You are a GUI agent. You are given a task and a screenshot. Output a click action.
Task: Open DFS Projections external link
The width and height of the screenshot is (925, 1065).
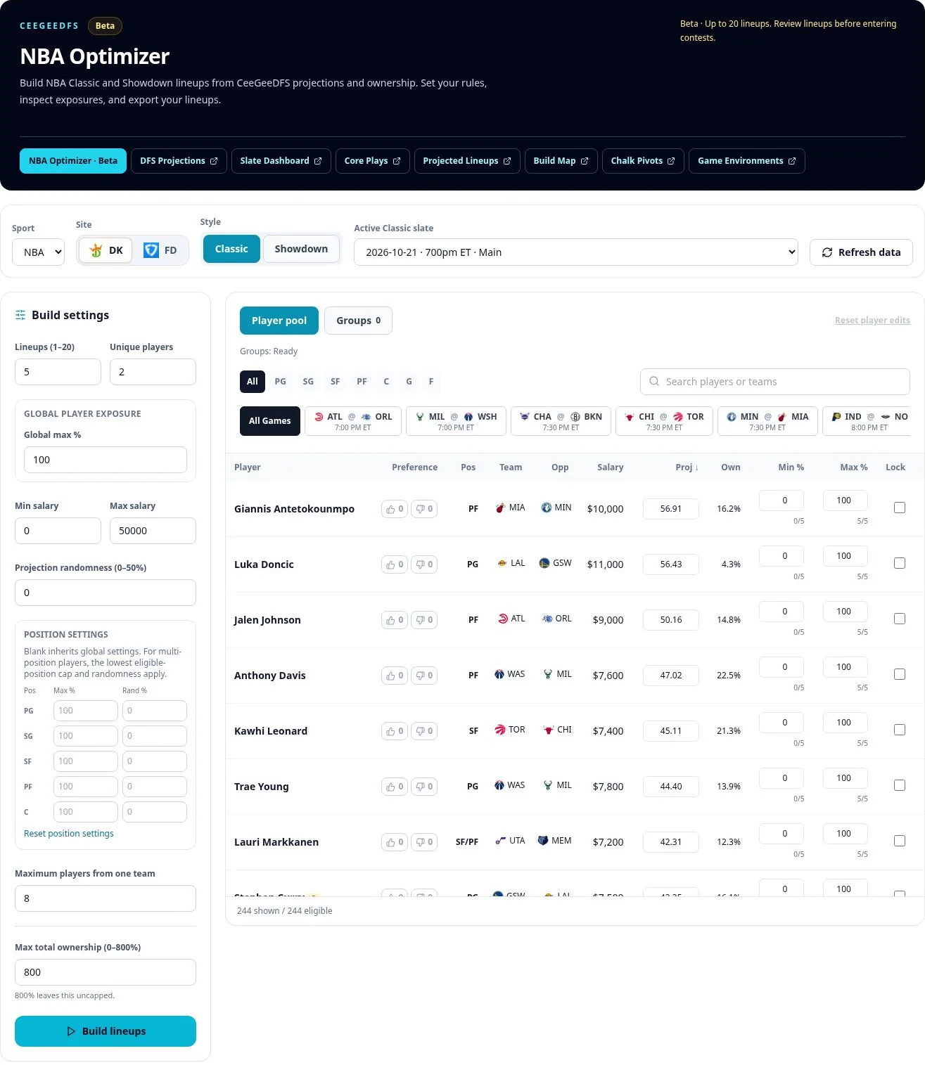pyautogui.click(x=179, y=161)
